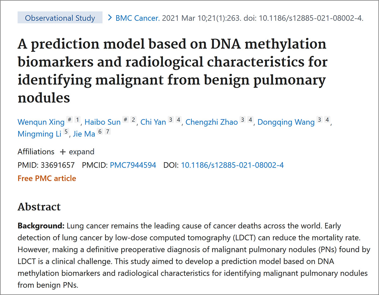
Task: Open author Jie Ma's link
Action: coord(84,134)
